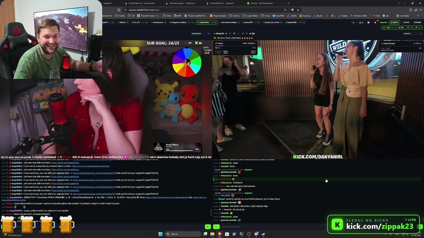
Task: Open the SynoNAS bookmark
Action: (279, 16)
